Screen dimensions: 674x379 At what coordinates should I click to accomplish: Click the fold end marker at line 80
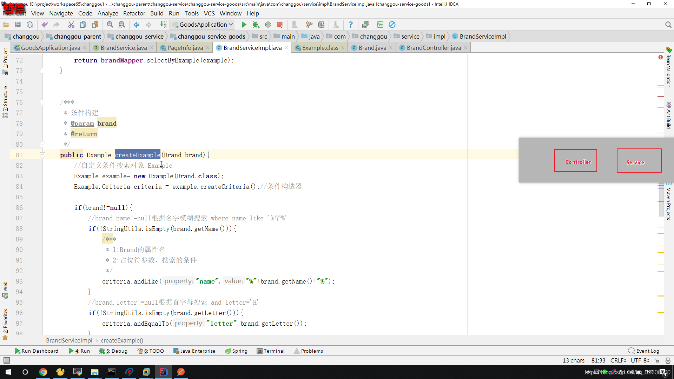(x=42, y=144)
